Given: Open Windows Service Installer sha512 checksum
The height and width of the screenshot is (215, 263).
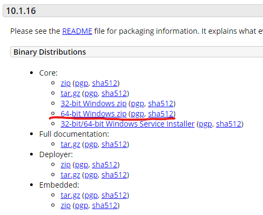Looking at the screenshot, I should (x=229, y=124).
